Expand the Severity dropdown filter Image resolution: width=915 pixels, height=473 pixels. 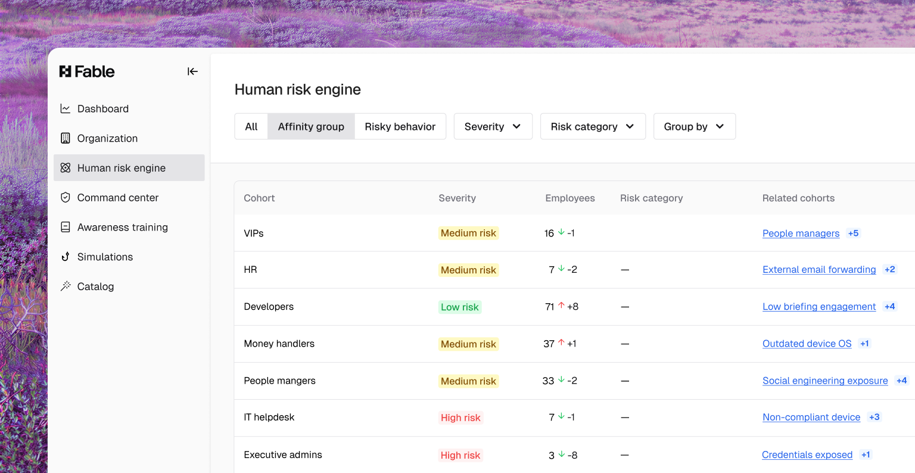click(x=493, y=126)
